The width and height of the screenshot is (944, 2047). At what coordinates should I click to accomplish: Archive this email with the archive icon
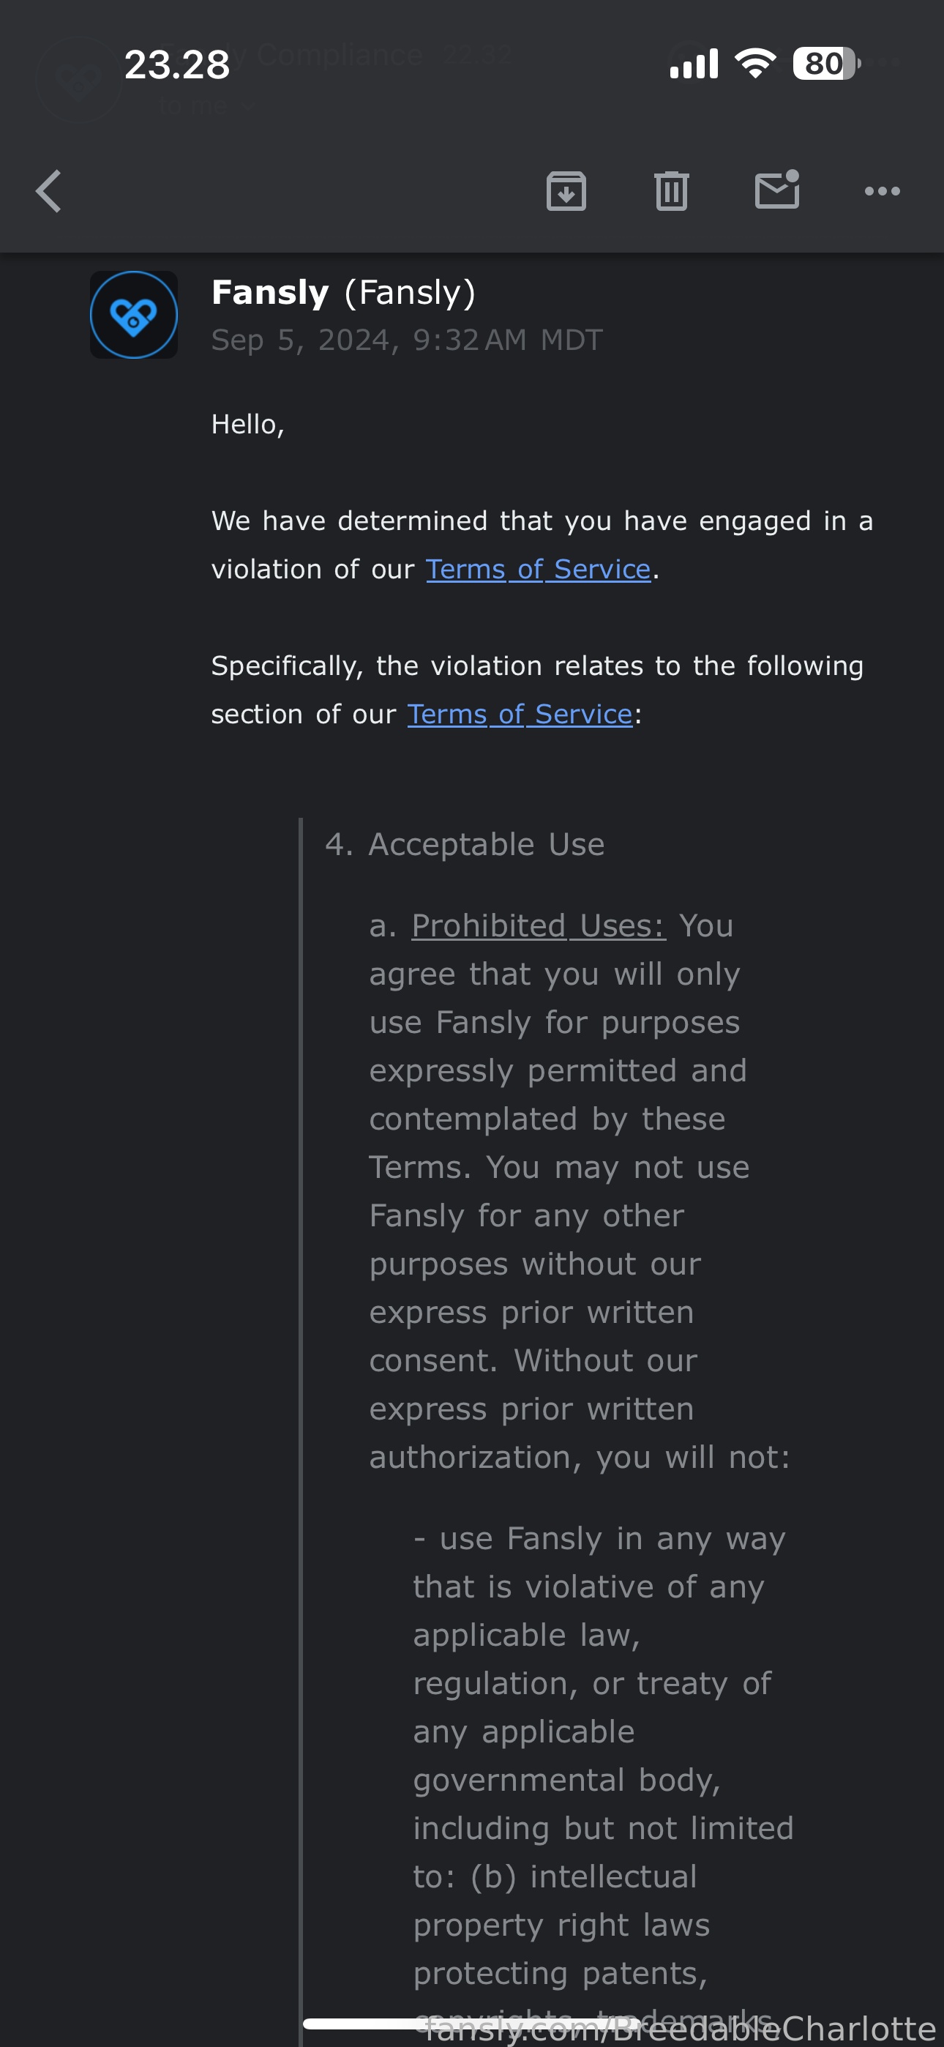(566, 192)
